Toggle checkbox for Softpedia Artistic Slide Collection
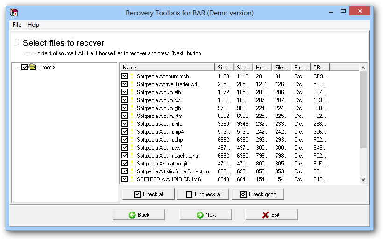The image size is (383, 240). tap(125, 171)
